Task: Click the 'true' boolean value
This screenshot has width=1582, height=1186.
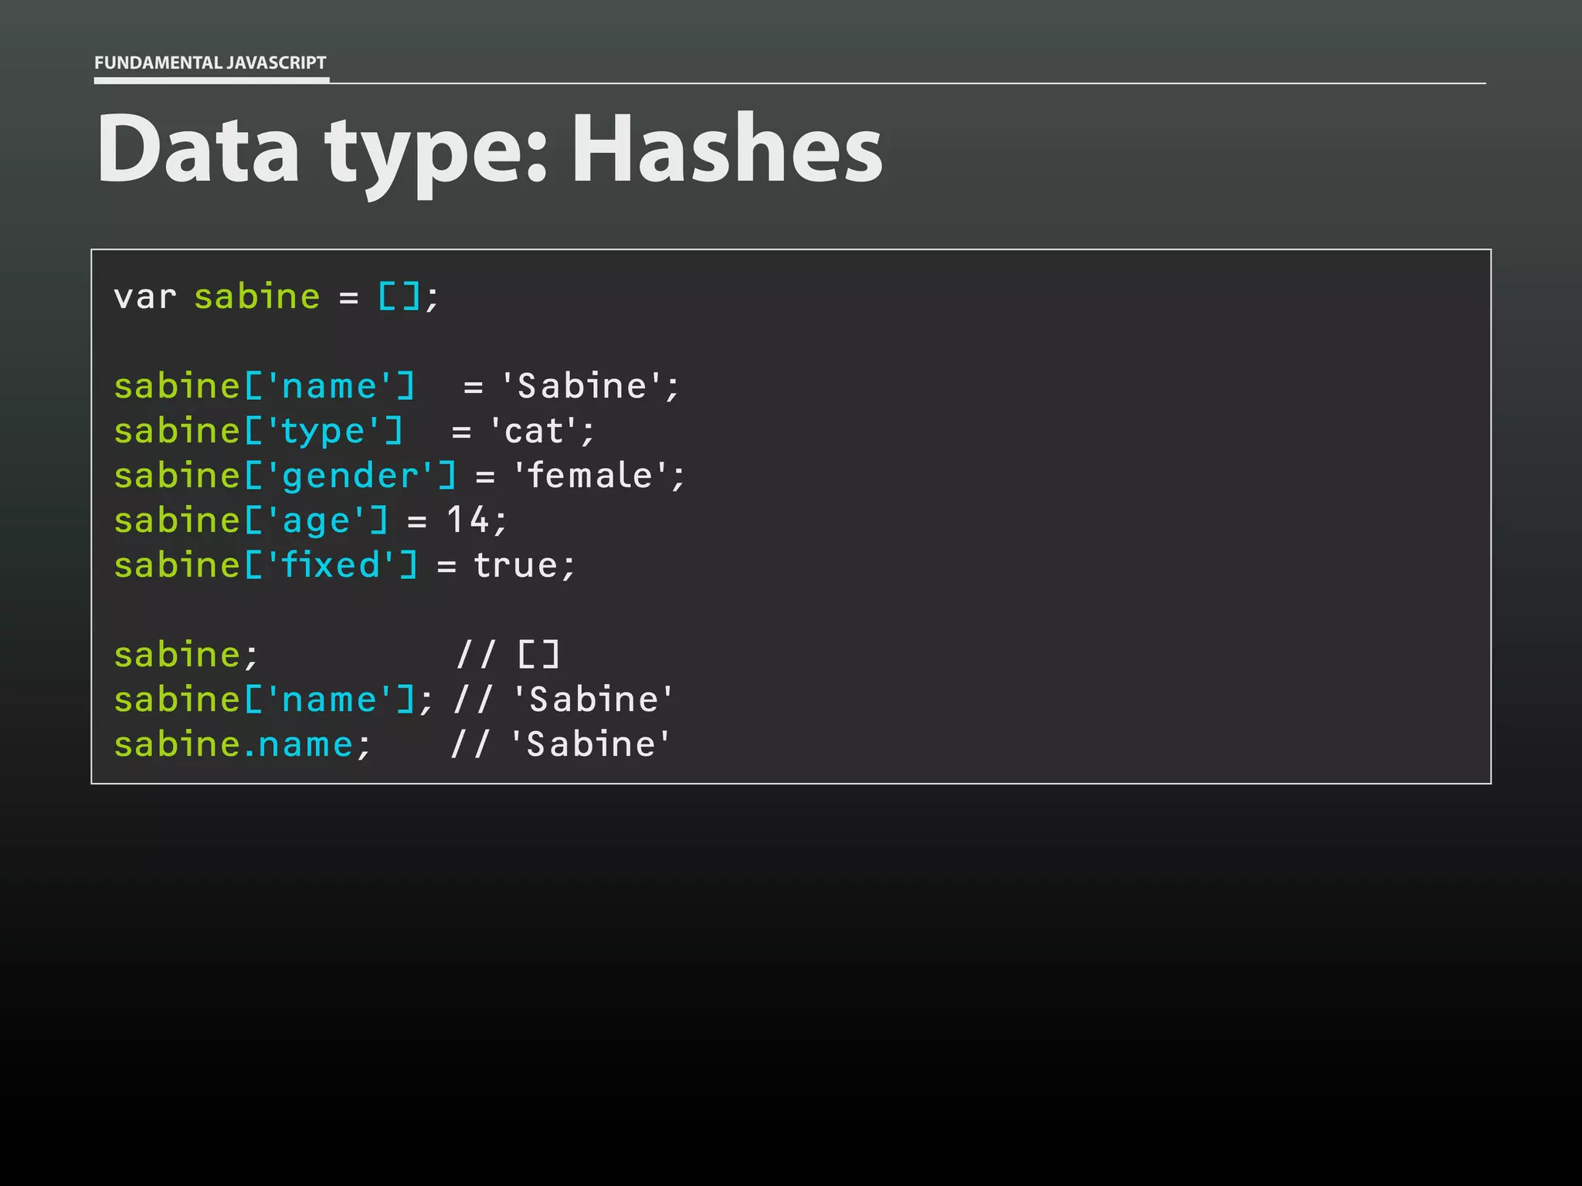Action: [x=515, y=565]
